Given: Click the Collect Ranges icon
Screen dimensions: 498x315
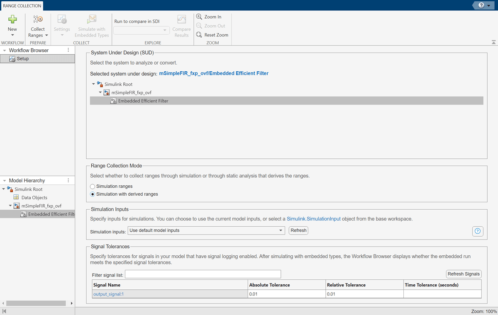Looking at the screenshot, I should pyautogui.click(x=38, y=19).
